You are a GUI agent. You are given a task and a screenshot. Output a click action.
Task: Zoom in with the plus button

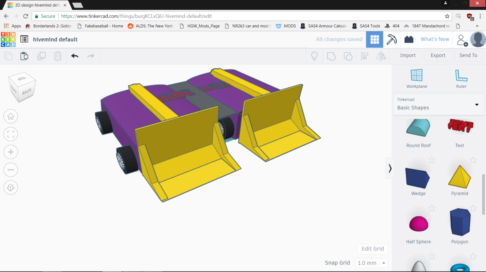11,152
